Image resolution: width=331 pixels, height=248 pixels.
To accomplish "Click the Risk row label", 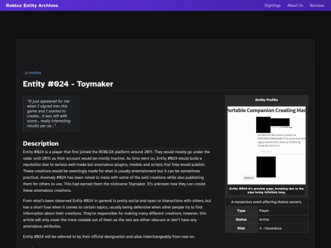I will [x=241, y=228].
